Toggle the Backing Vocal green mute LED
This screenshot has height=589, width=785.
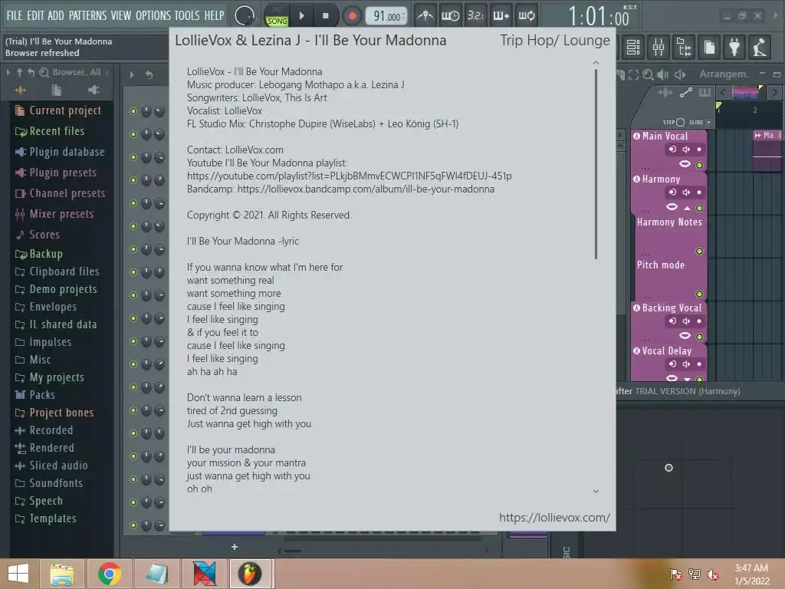[699, 337]
